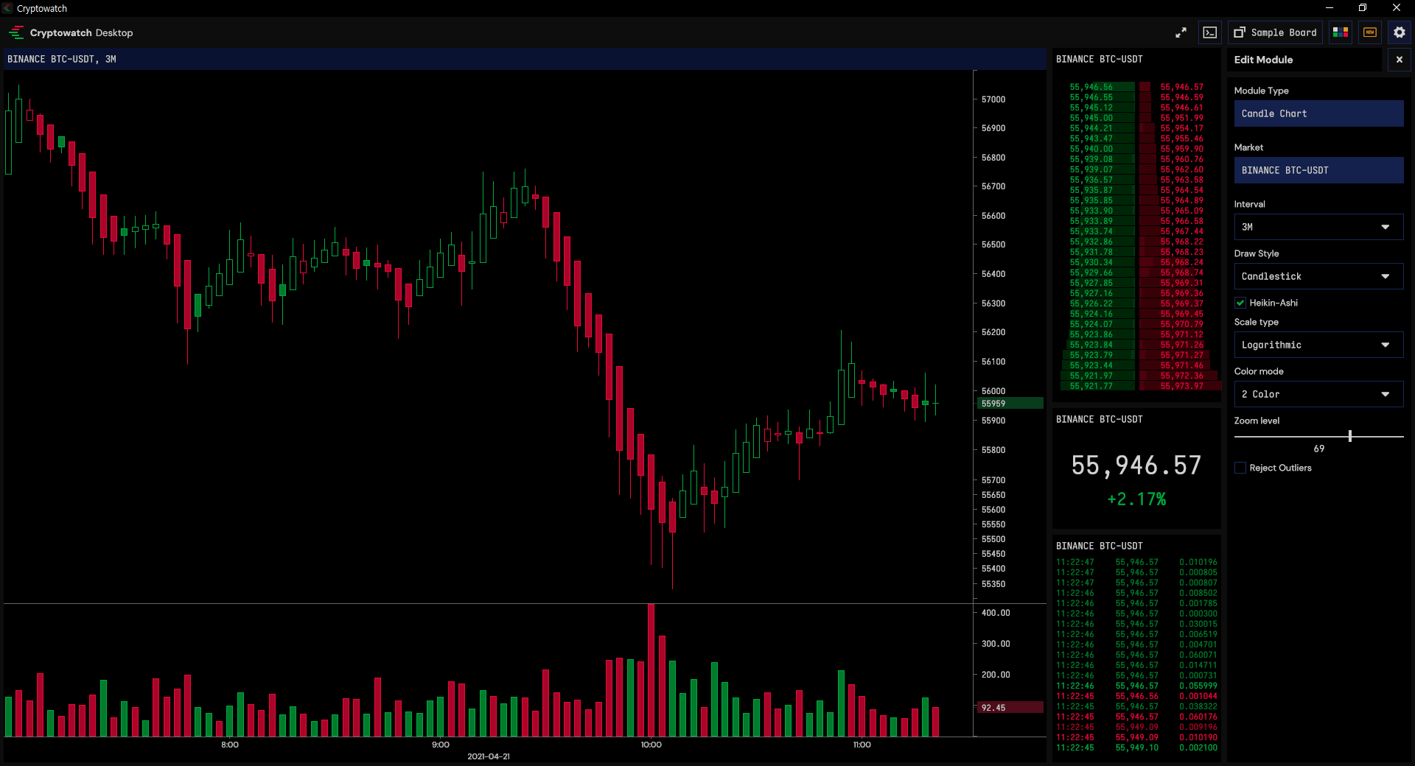The width and height of the screenshot is (1415, 766).
Task: Click the trade priced 55,949.10
Action: pyautogui.click(x=1136, y=748)
